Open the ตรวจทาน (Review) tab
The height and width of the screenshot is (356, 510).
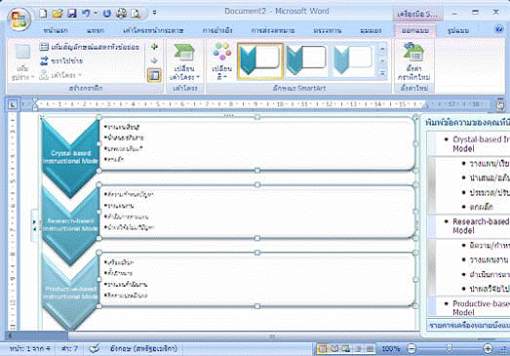[x=328, y=30]
